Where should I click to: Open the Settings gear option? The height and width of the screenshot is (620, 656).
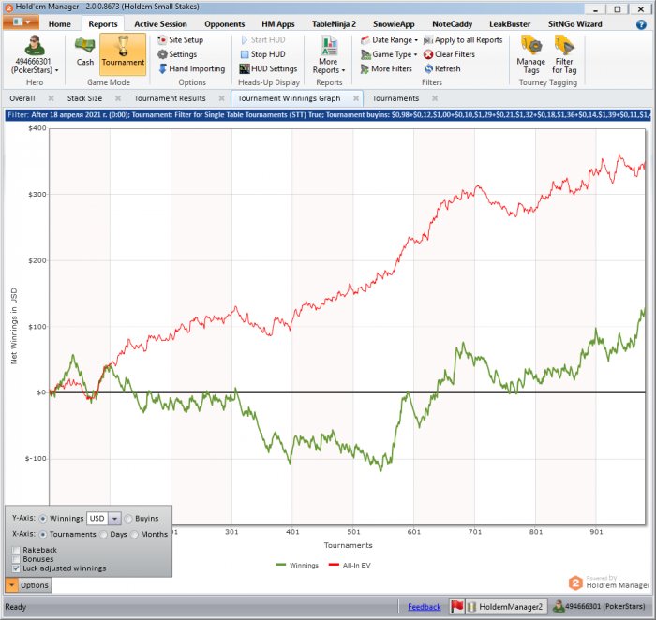177,54
